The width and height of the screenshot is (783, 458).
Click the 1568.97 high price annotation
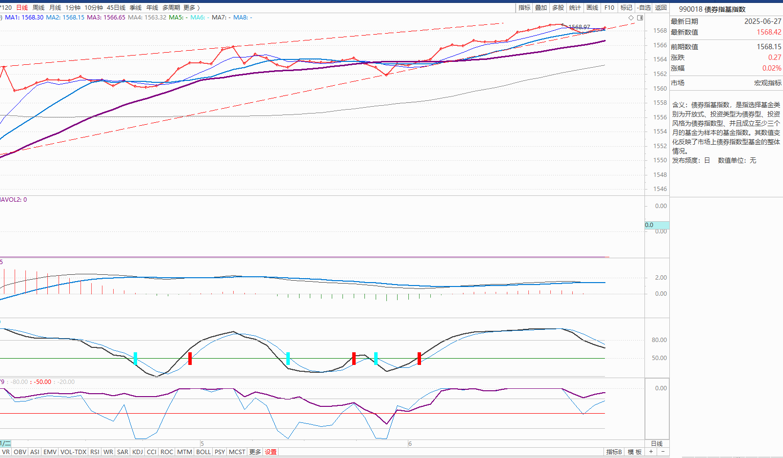580,27
